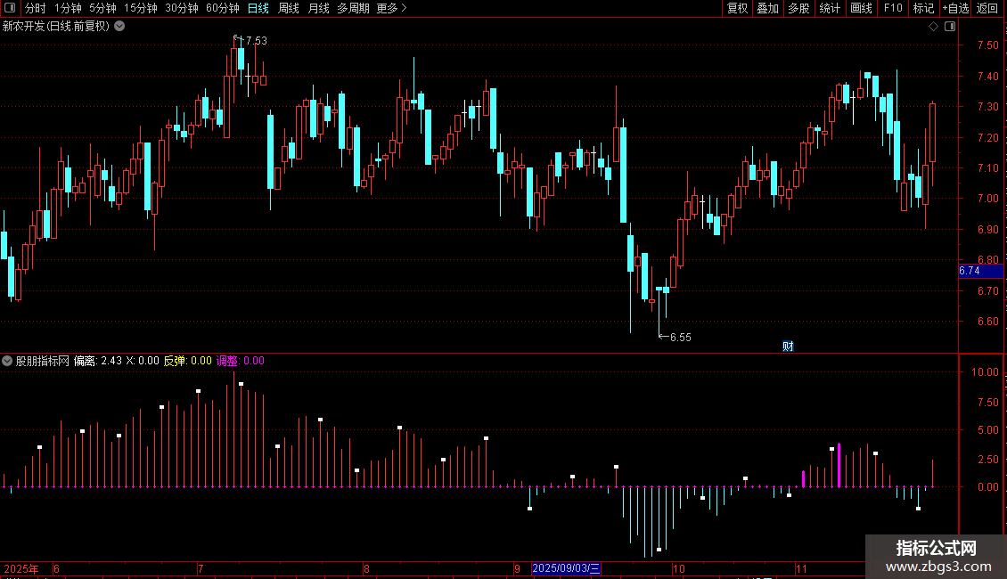Expand the 更多 periods menu
The height and width of the screenshot is (579, 1007).
pos(391,8)
